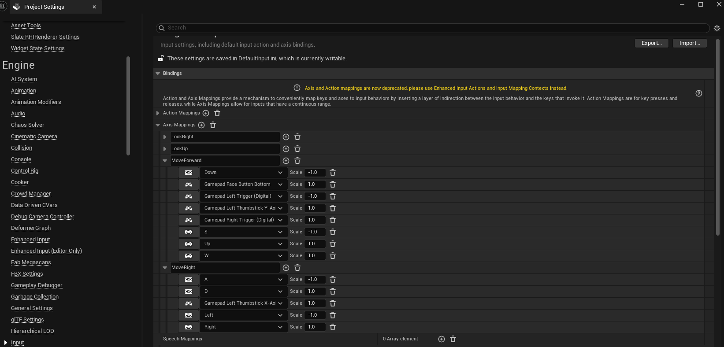This screenshot has height=347, width=724.
Task: Expand the LookRight axis mapping
Action: (165, 137)
